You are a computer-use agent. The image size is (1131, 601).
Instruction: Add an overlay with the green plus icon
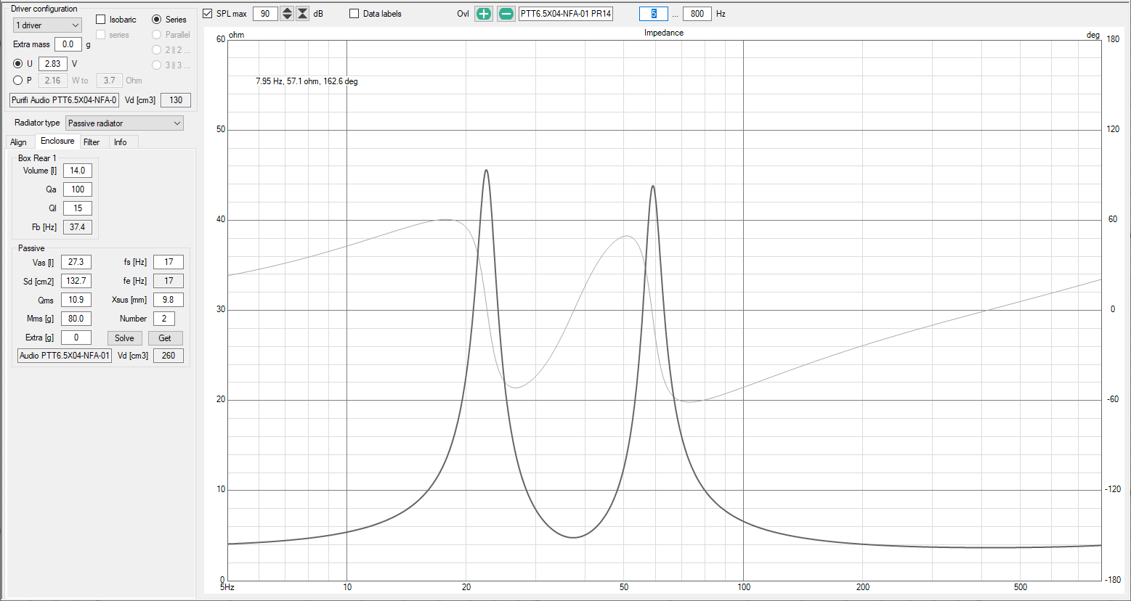pos(484,14)
